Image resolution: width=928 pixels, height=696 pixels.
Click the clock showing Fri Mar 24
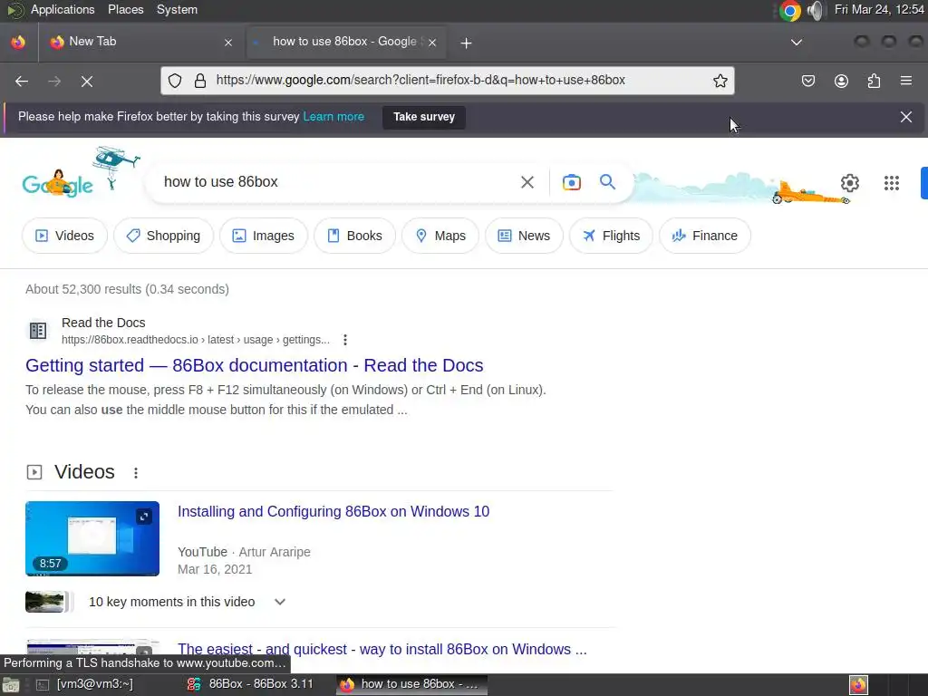879,9
